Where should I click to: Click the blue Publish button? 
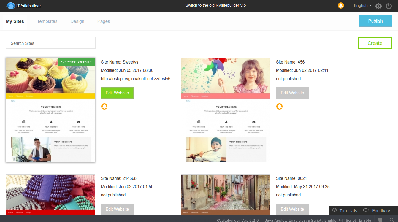375,21
